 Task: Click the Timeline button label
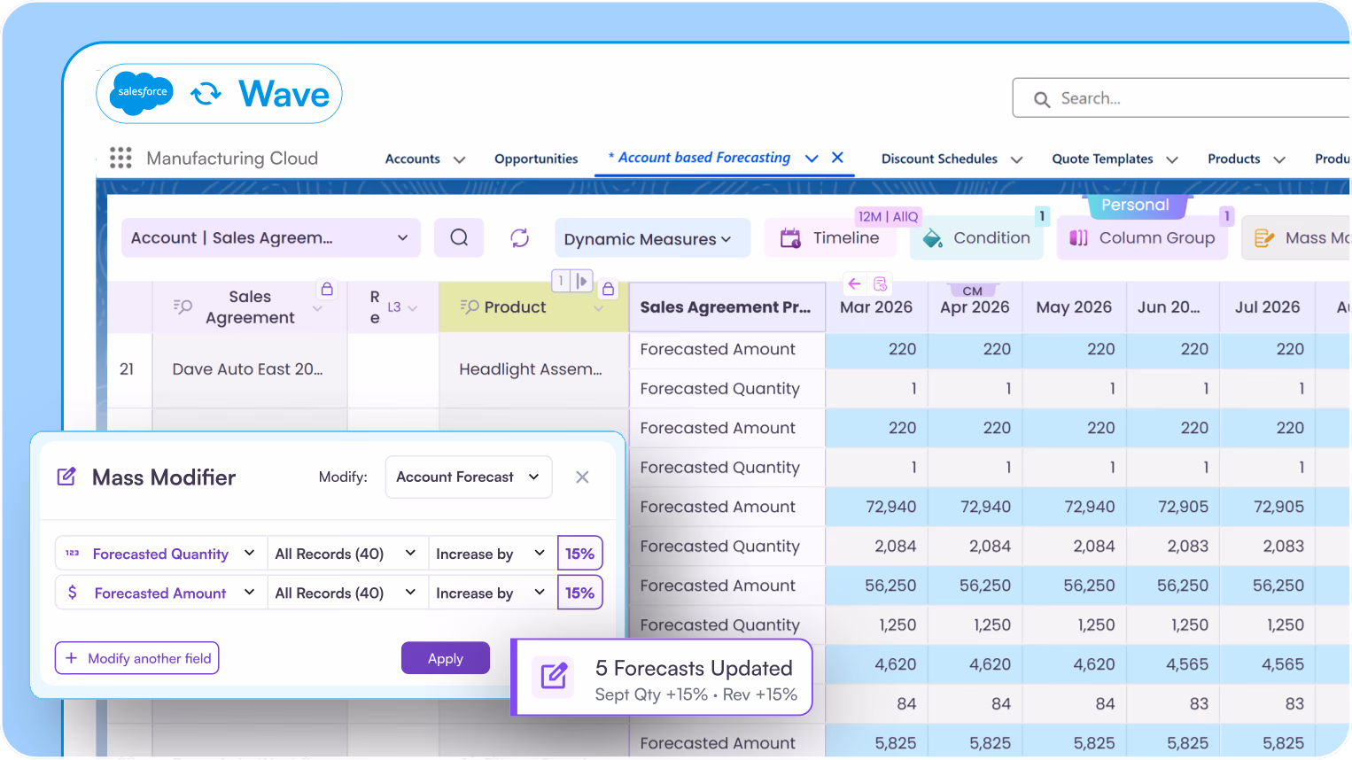846,237
